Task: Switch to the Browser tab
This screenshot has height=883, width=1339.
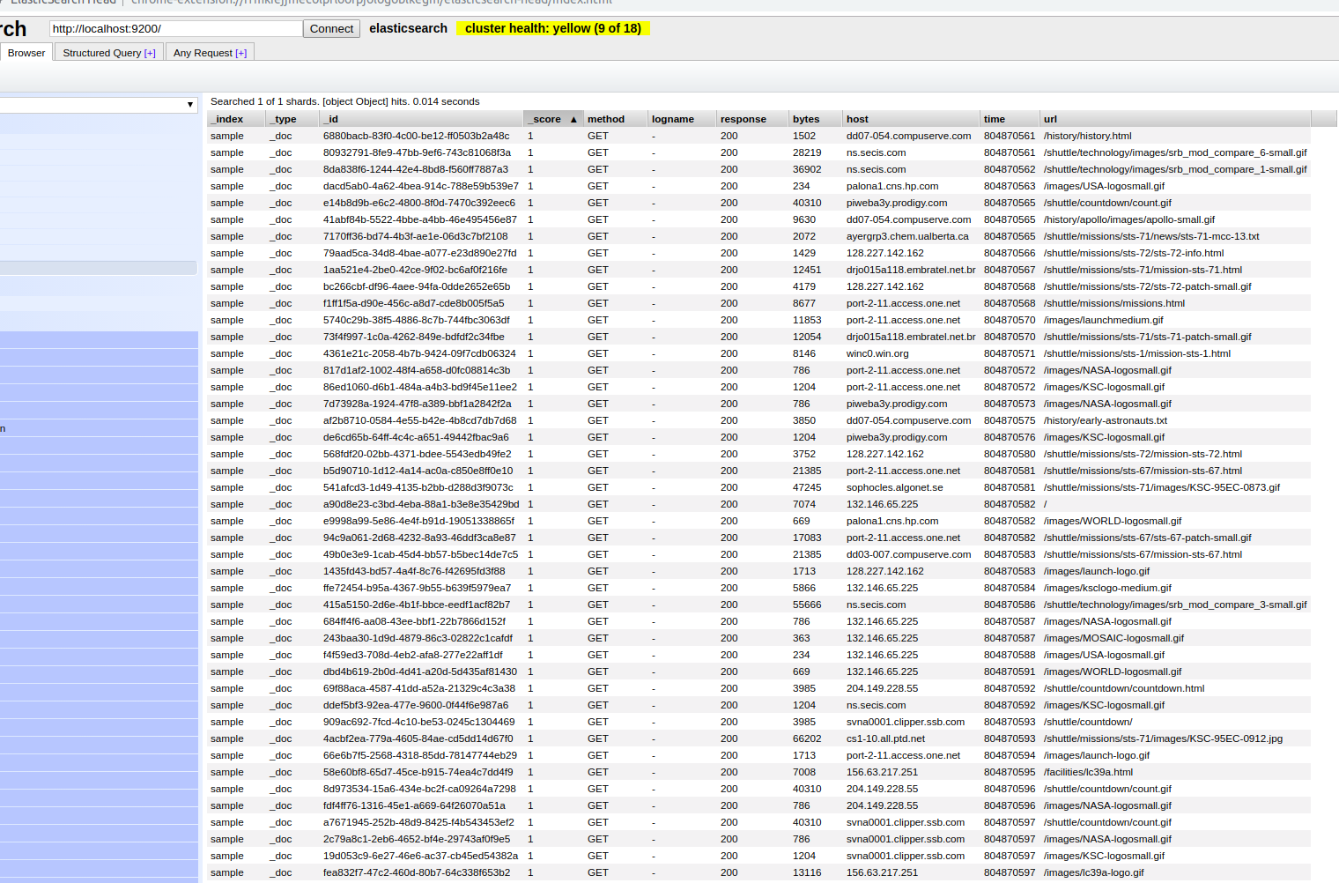Action: coord(26,52)
